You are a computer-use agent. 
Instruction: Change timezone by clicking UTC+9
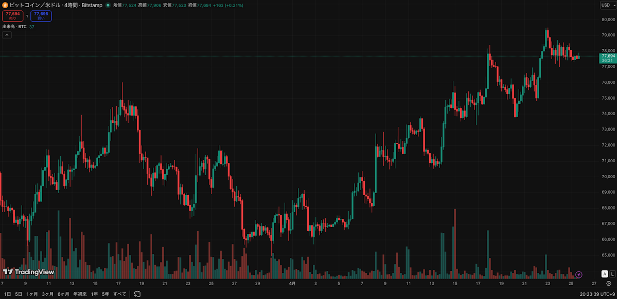(607, 294)
